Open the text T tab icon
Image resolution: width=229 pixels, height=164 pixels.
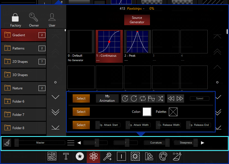[66, 156]
